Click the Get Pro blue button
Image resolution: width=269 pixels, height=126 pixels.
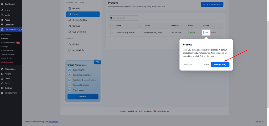pos(83,97)
